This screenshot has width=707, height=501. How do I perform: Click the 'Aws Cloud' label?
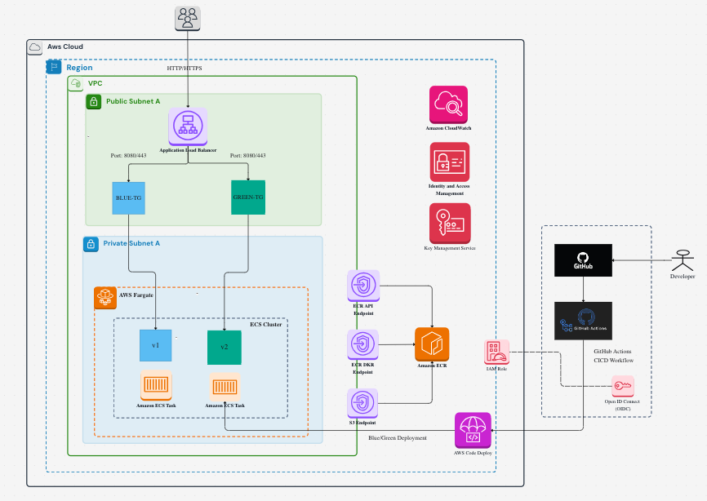point(65,47)
